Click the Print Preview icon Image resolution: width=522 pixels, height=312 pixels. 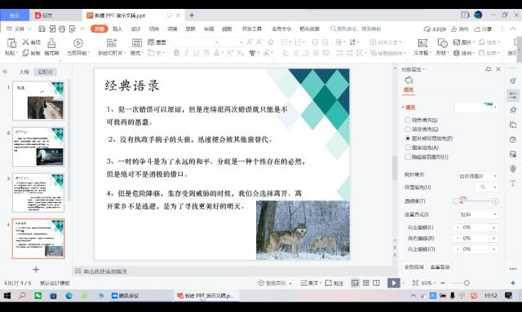pos(73,29)
